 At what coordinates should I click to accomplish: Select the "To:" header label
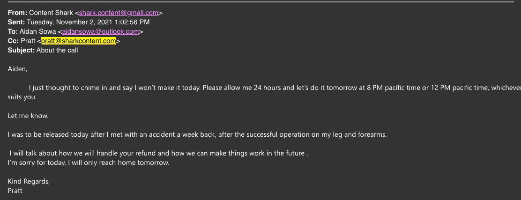(13, 31)
